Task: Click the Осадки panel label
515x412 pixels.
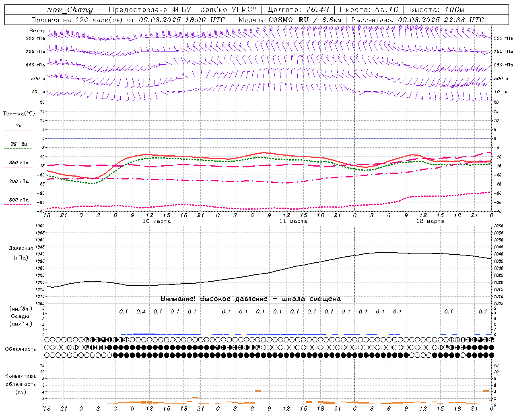Action: (x=21, y=316)
